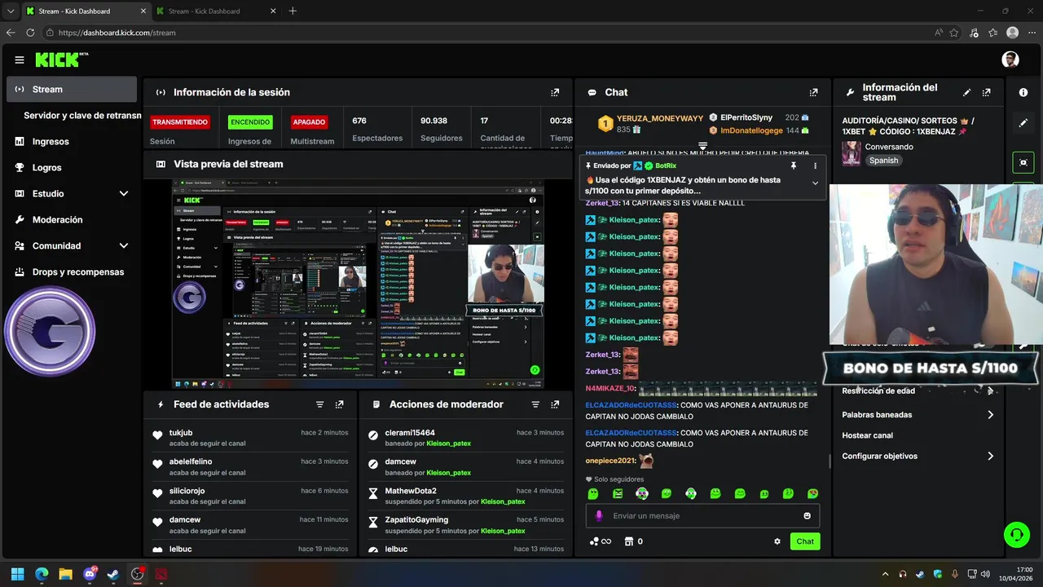
Task: Open filter options for Acciones de moderador
Action: click(535, 404)
